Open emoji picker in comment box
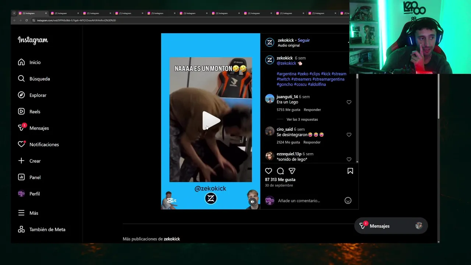 [x=348, y=201]
